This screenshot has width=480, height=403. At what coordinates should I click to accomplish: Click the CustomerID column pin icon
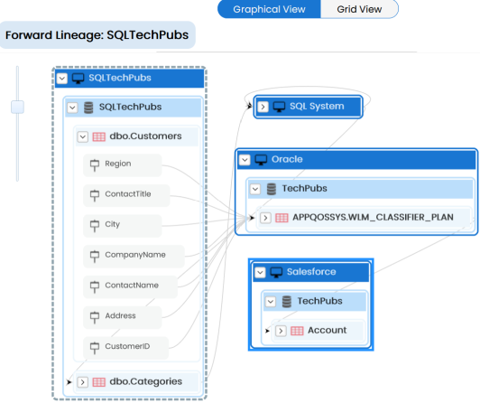[x=95, y=348]
